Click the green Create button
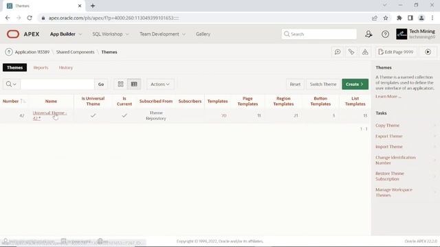Image resolution: width=440 pixels, height=247 pixels. (355, 84)
